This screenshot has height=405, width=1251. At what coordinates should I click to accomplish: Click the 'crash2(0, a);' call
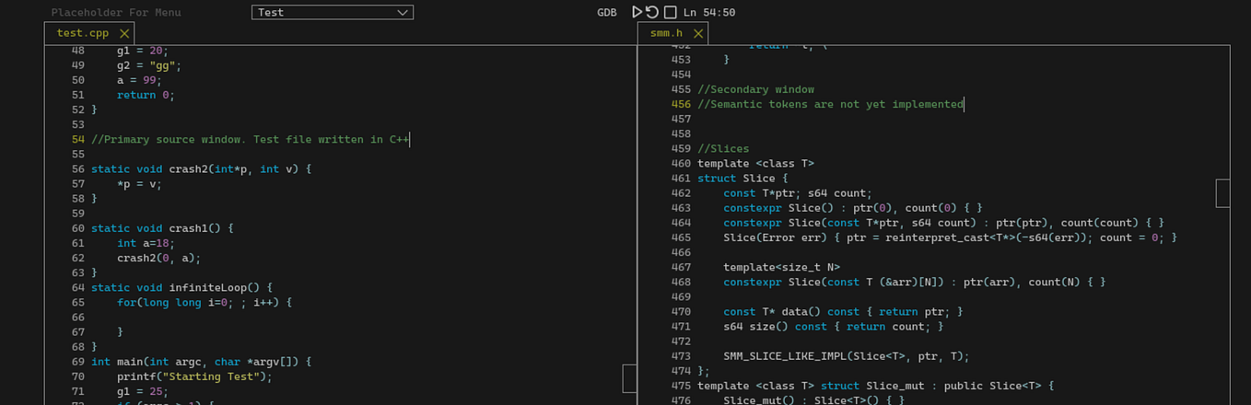(158, 258)
